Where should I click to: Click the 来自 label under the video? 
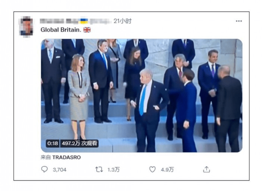pos(46,157)
